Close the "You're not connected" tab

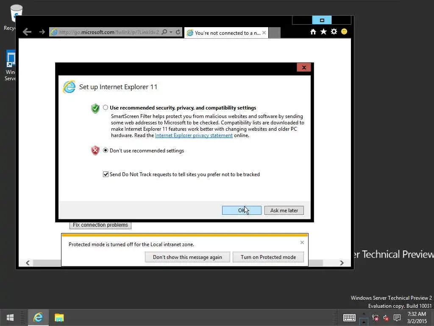pyautogui.click(x=264, y=33)
